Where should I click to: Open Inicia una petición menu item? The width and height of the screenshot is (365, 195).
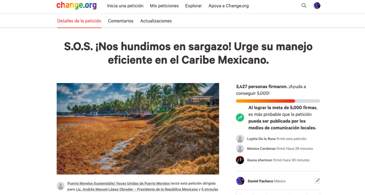[125, 6]
